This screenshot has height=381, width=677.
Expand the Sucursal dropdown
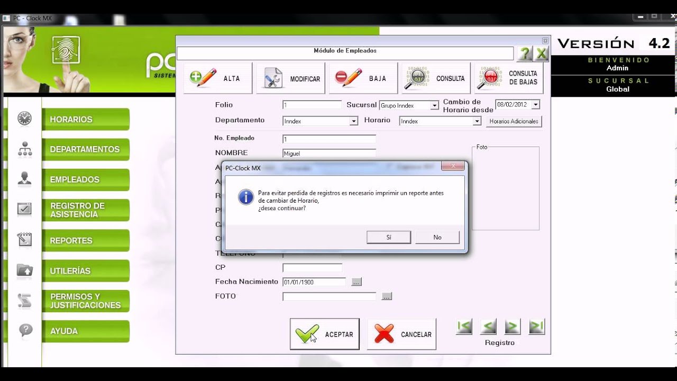(x=434, y=106)
